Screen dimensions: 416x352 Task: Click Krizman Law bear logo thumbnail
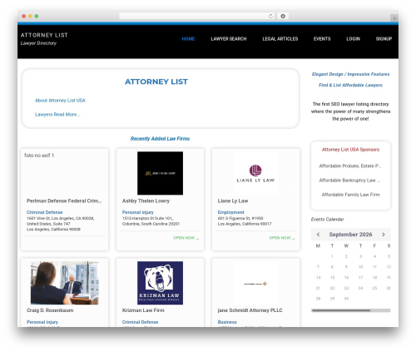pyautogui.click(x=160, y=283)
